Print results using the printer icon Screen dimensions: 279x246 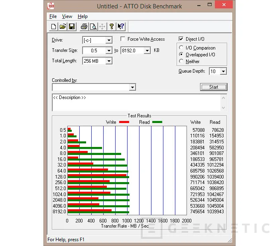coord(84,27)
